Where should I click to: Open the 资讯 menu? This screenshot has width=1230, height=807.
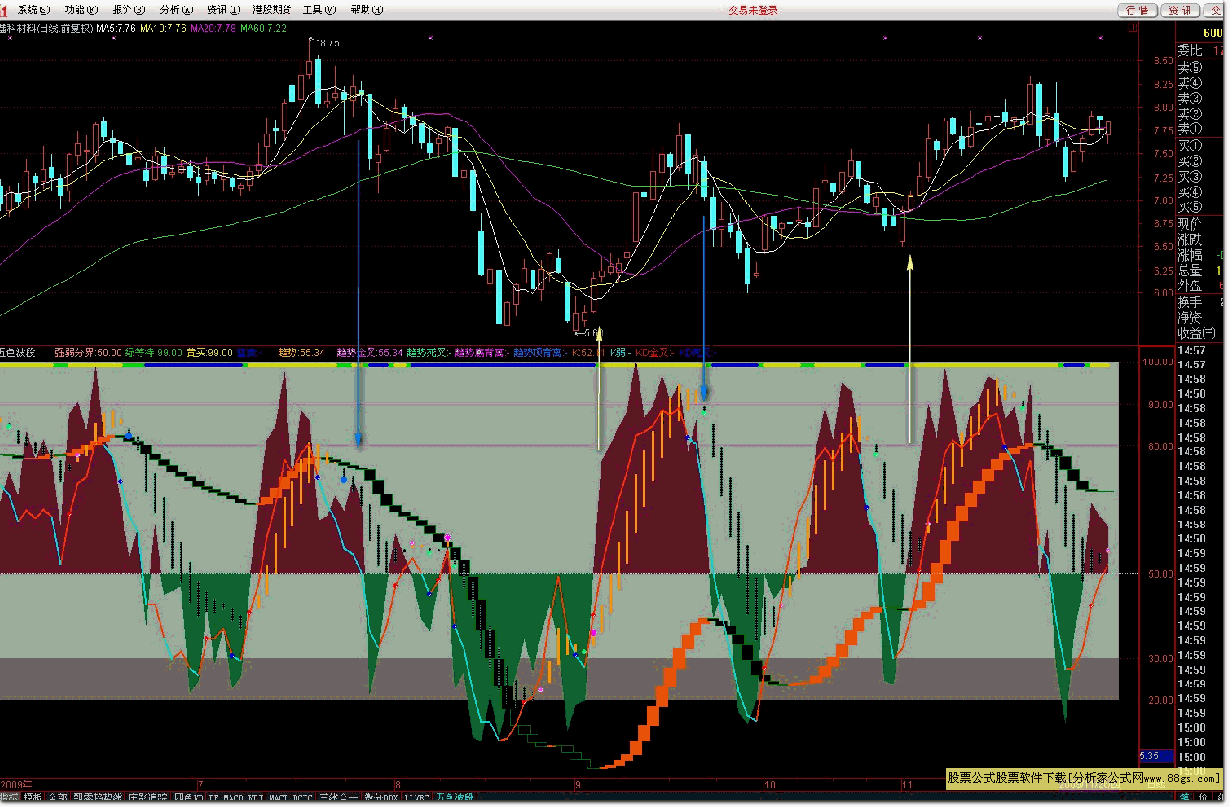click(x=223, y=10)
